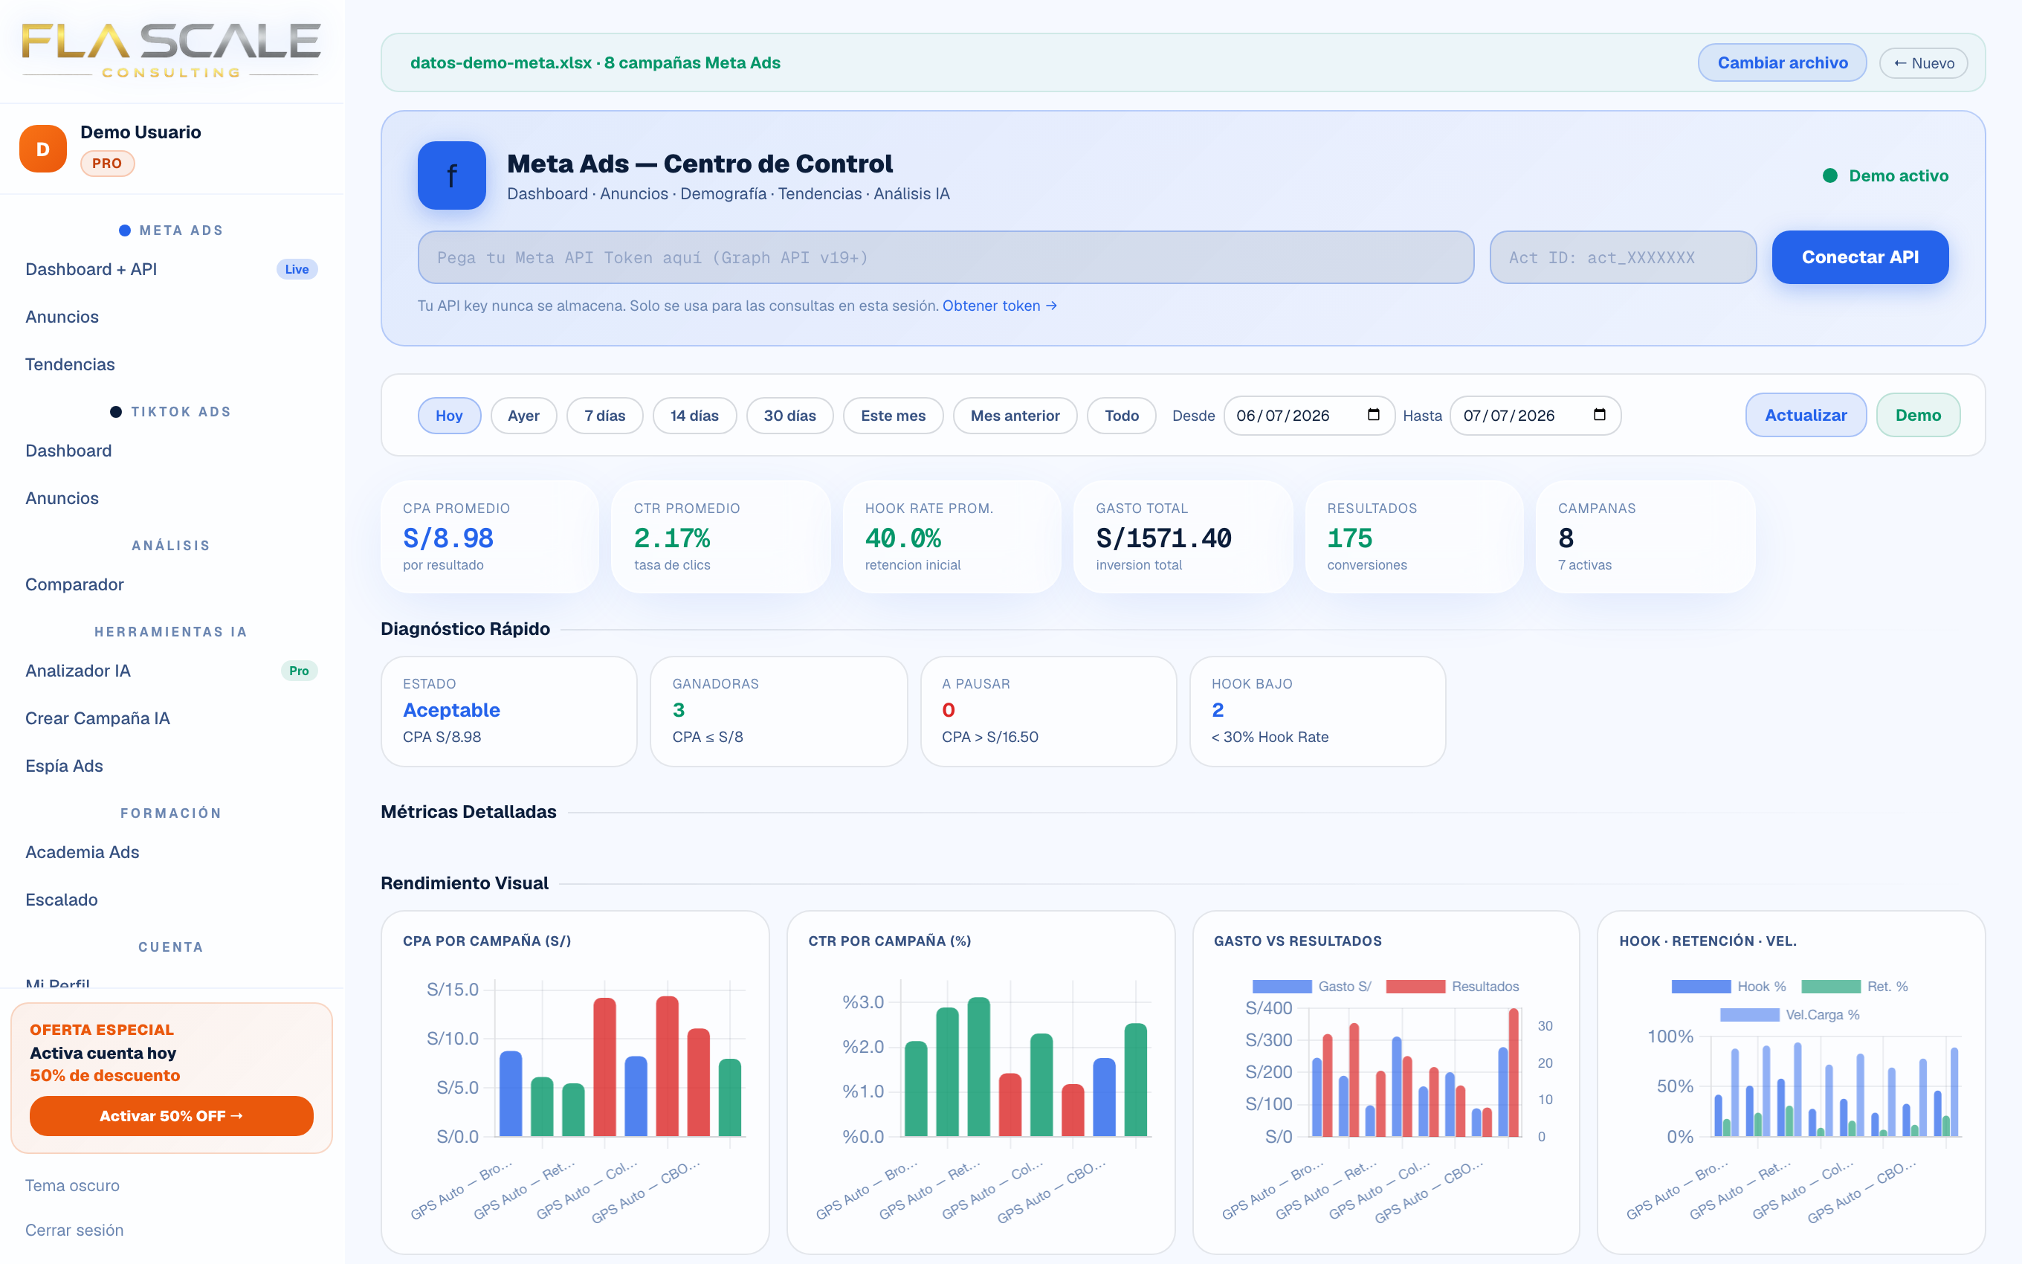Click the Campañas 8 card

coord(1645,537)
